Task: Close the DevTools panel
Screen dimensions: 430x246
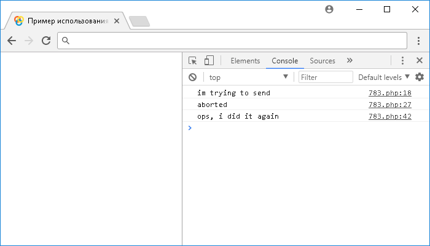Action: tap(420, 60)
